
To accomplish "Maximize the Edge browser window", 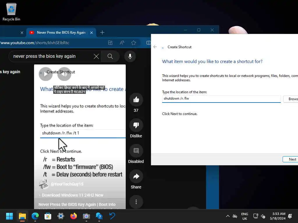I will (x=199, y=30).
